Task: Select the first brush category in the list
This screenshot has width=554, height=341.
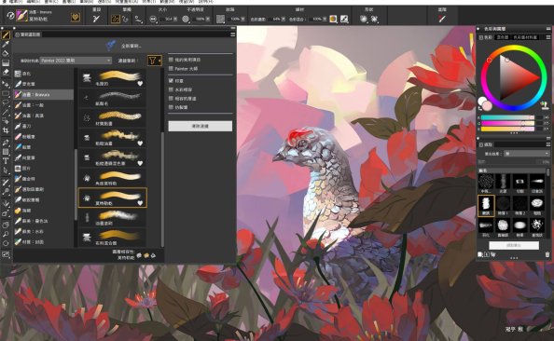Action: [x=44, y=74]
